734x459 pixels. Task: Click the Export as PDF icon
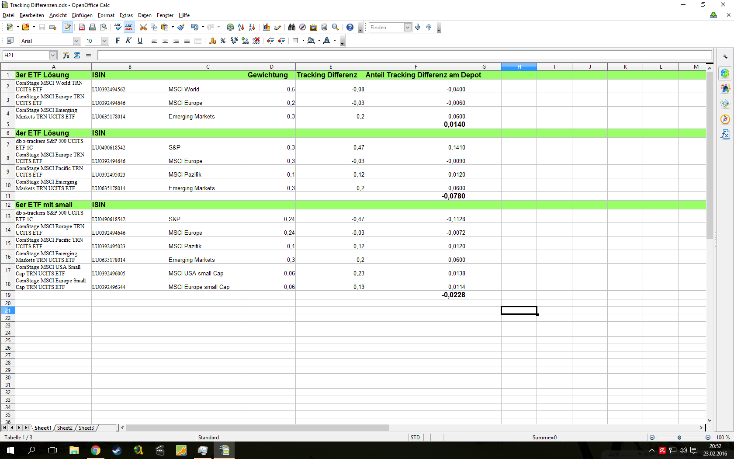82,27
